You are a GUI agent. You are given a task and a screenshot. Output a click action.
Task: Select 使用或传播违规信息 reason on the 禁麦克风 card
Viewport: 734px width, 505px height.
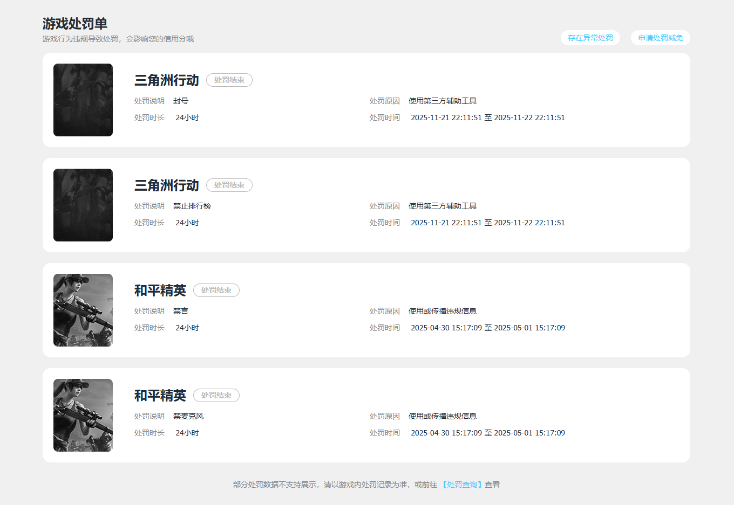(x=443, y=416)
